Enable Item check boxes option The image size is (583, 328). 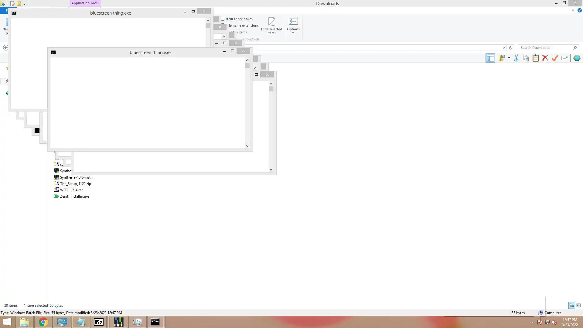click(223, 19)
